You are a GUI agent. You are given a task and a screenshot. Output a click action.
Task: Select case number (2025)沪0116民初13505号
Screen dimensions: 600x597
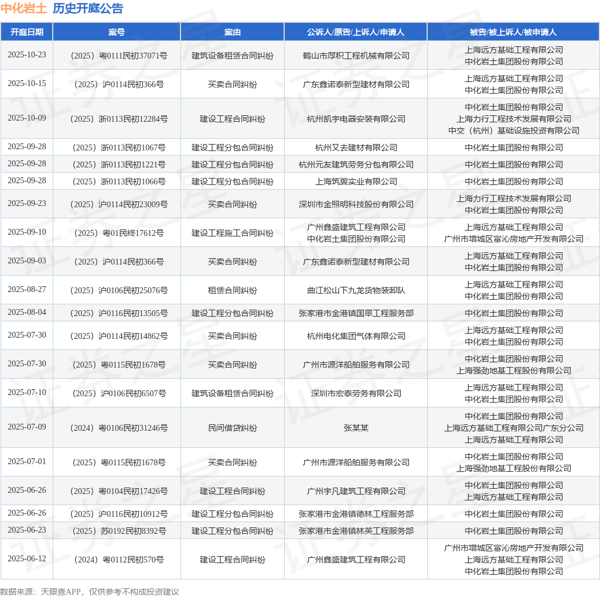[119, 313]
